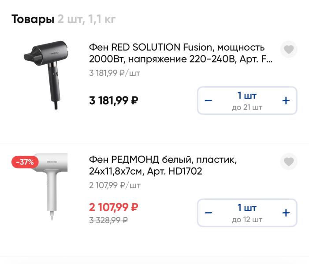309x264 pixels.
Task: Add РЕДМОНД white dryer to favorites
Action: click(288, 162)
